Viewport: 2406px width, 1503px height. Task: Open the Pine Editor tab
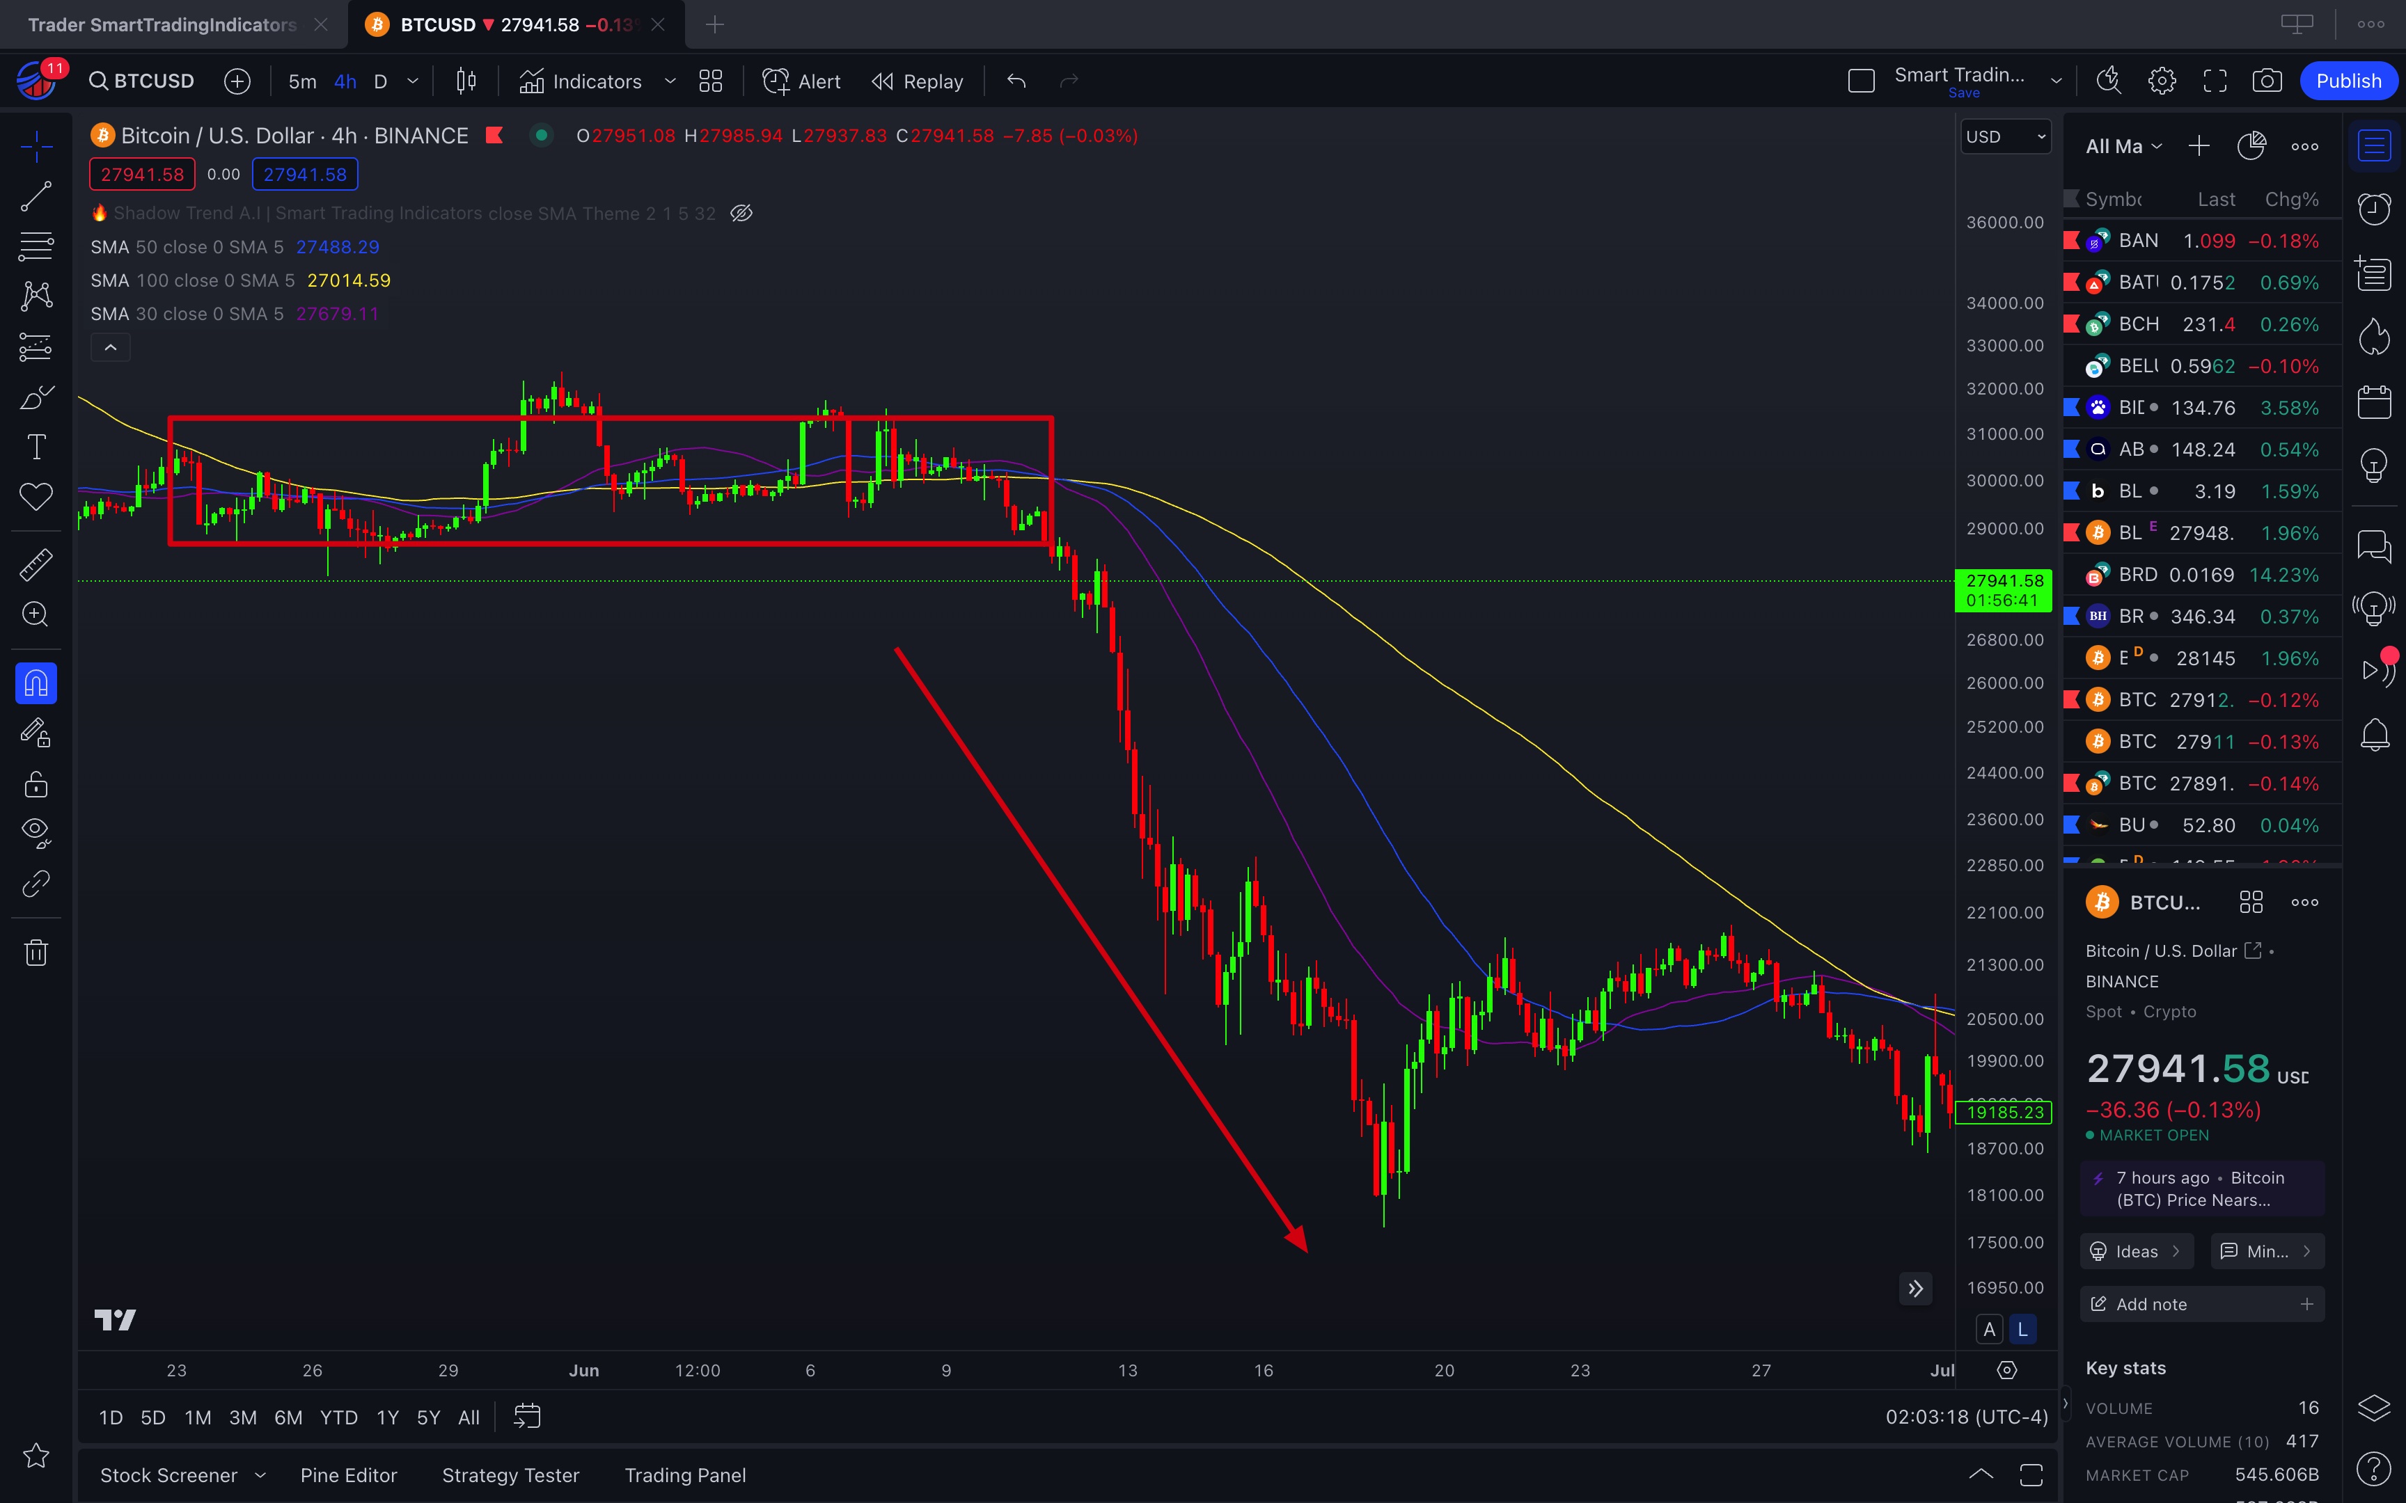pyautogui.click(x=348, y=1475)
